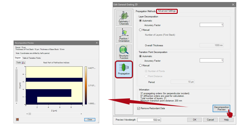This screenshot has width=238, height=126.
Task: Switch to Table of Transition Points tab
Action: (x=31, y=58)
